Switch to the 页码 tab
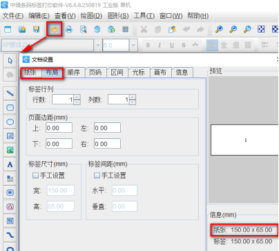 95,73
